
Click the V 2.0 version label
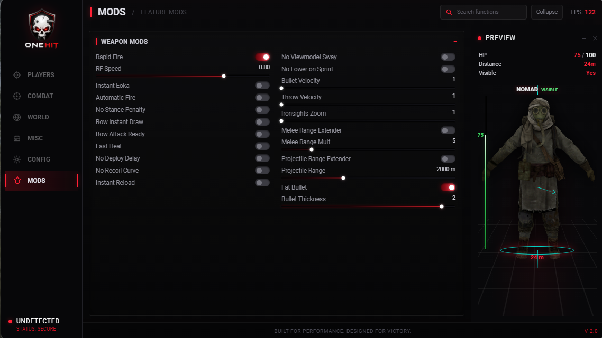591,331
